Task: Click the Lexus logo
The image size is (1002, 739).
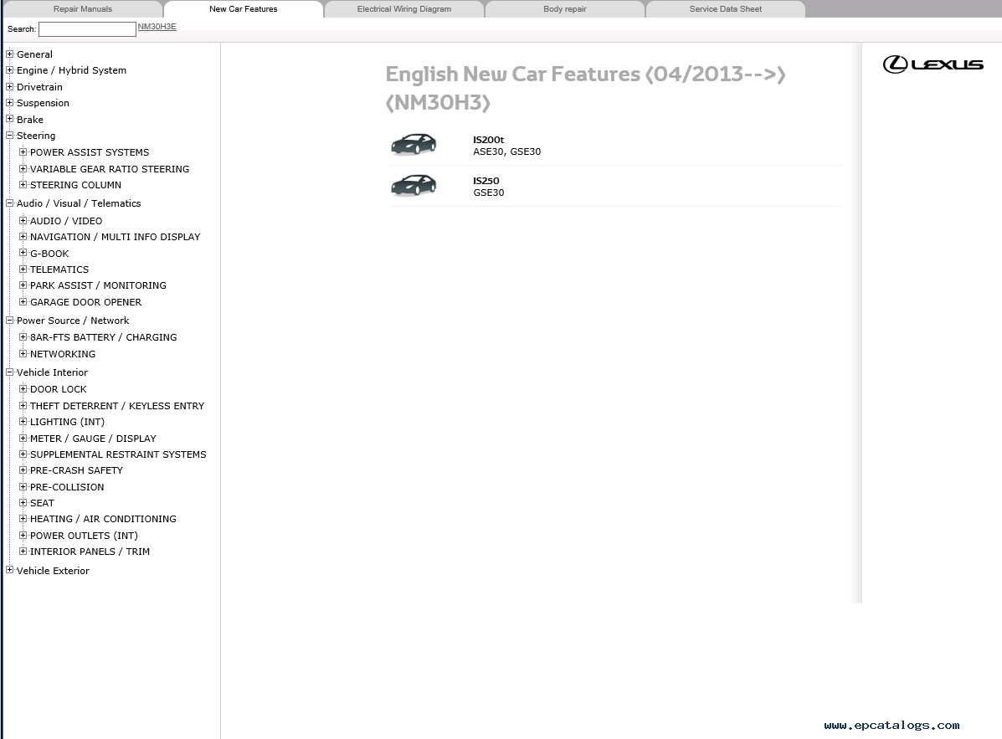Action: coord(933,64)
